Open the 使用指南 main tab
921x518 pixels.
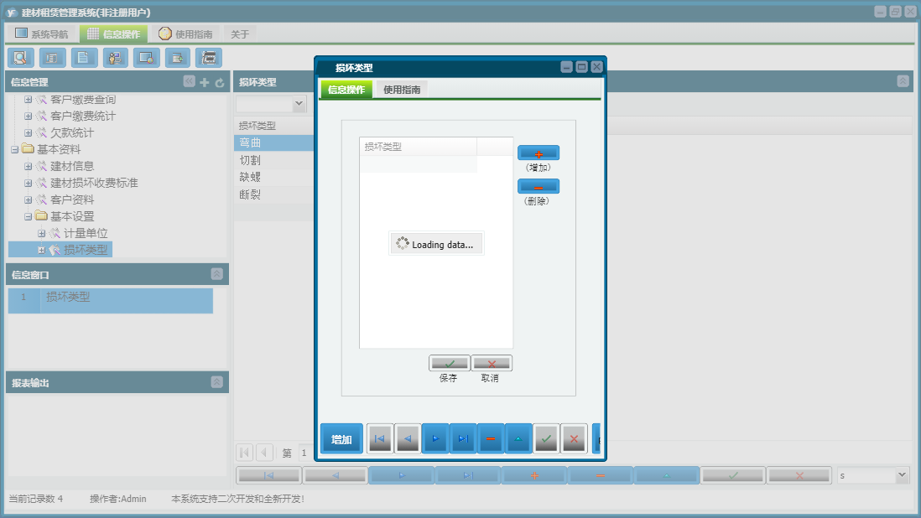[185, 34]
